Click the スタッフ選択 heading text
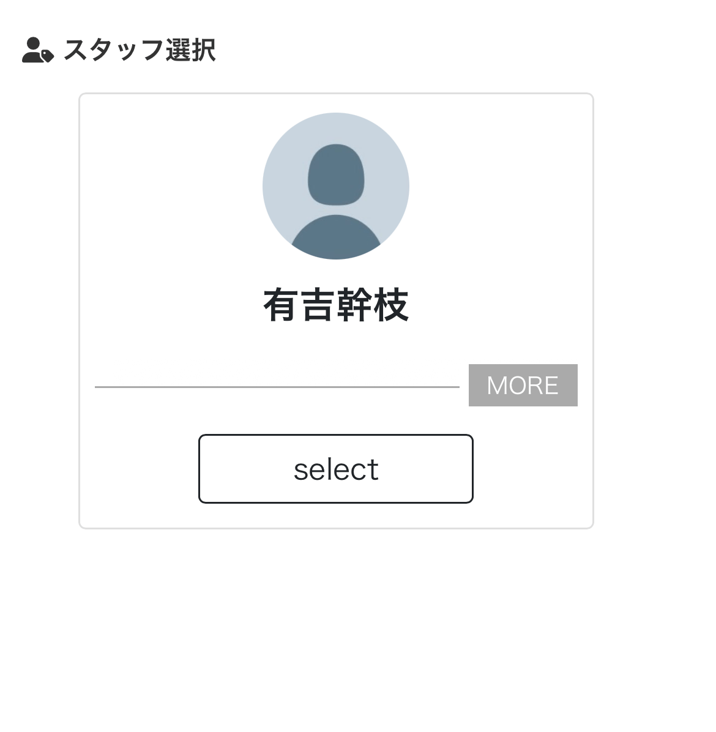The width and height of the screenshot is (716, 732). tap(140, 50)
